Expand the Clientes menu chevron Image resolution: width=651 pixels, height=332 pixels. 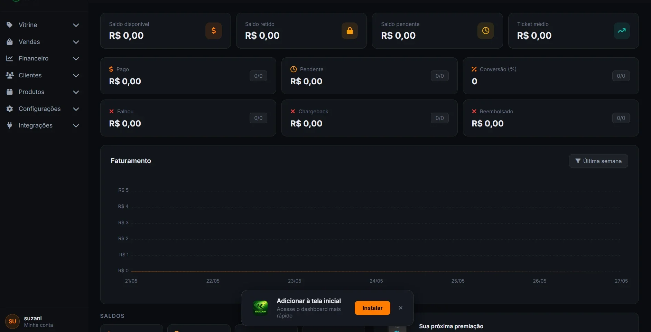pos(76,76)
